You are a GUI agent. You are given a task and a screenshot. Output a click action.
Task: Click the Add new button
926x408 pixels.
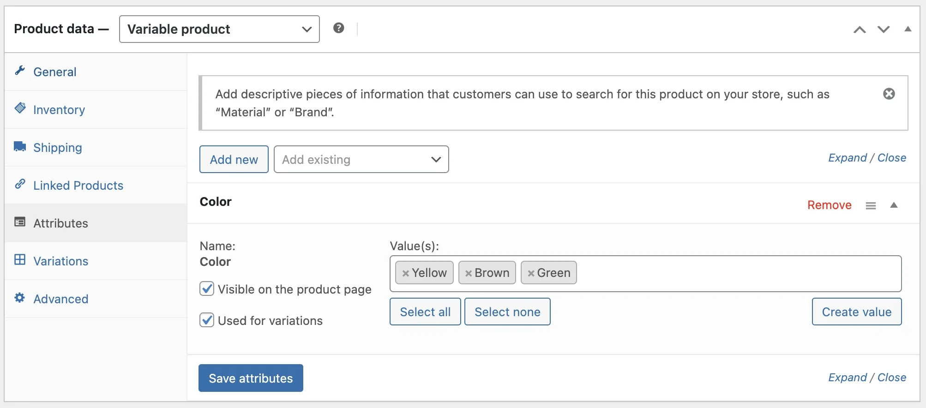coord(234,159)
